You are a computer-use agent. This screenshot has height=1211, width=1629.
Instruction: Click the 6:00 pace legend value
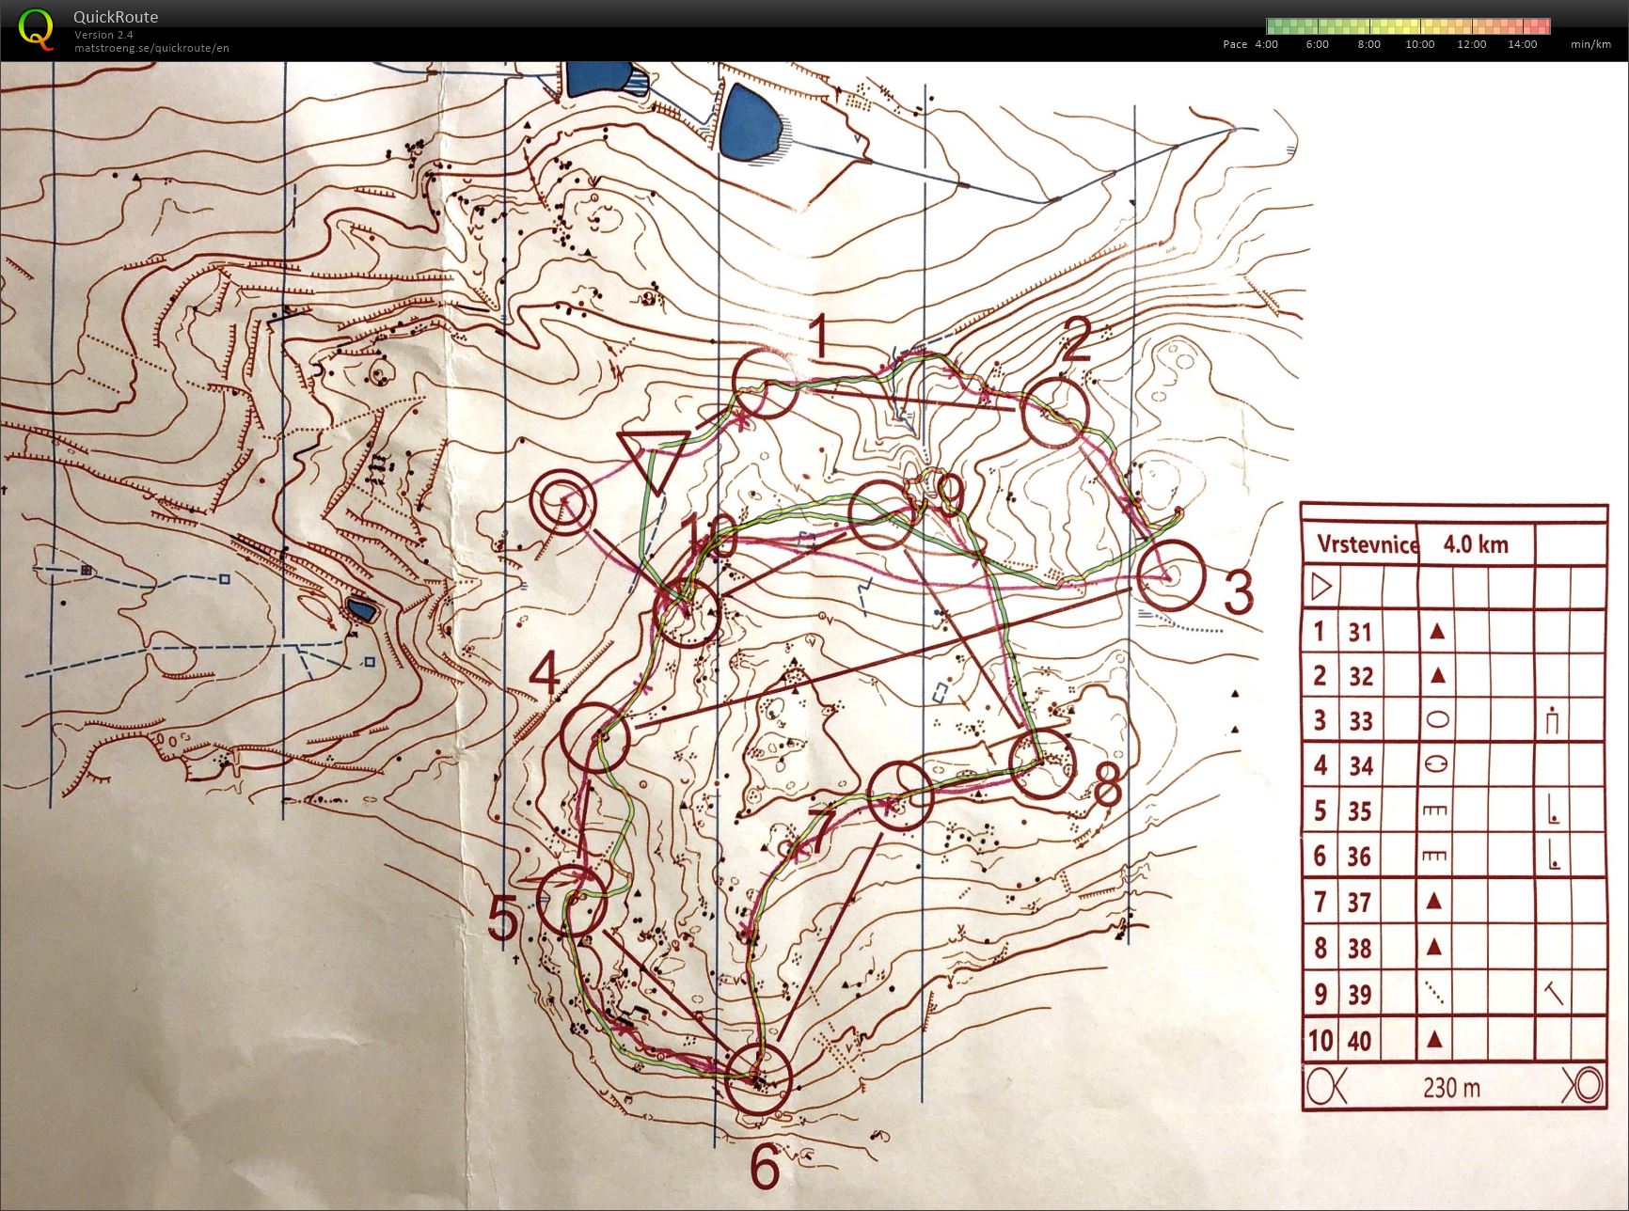1317,44
